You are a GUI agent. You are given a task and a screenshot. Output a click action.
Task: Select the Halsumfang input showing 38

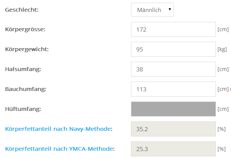coord(173,69)
